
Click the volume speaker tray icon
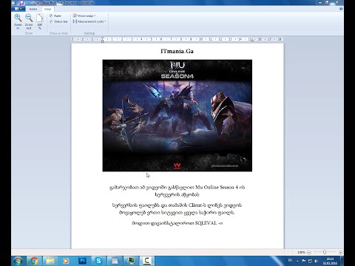pyautogui.click(x=317, y=261)
